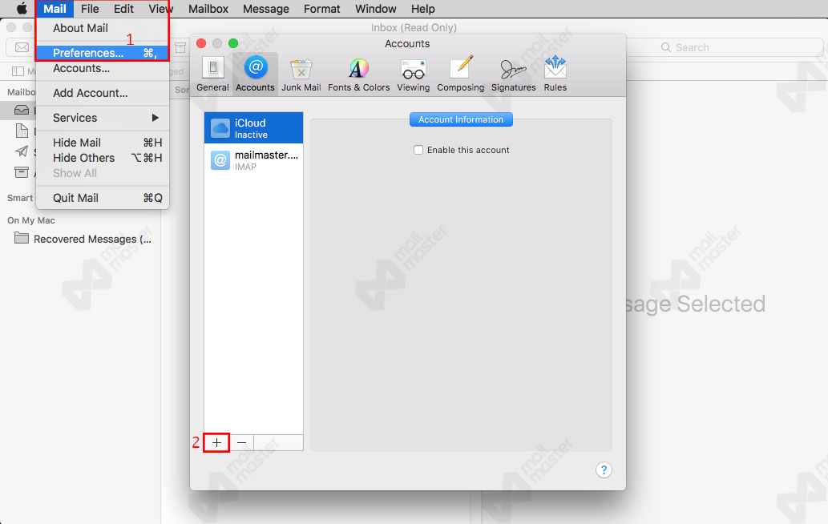This screenshot has height=524, width=828.
Task: Select the iCloud account cloud icon
Action: (x=220, y=128)
